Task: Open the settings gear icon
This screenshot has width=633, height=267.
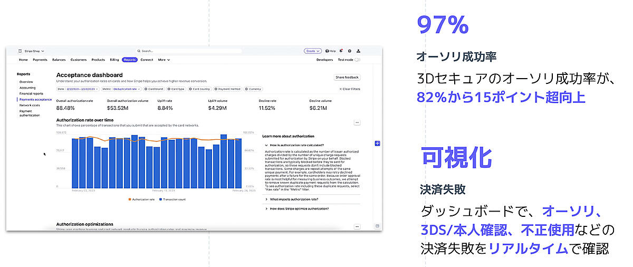Action: (349, 51)
